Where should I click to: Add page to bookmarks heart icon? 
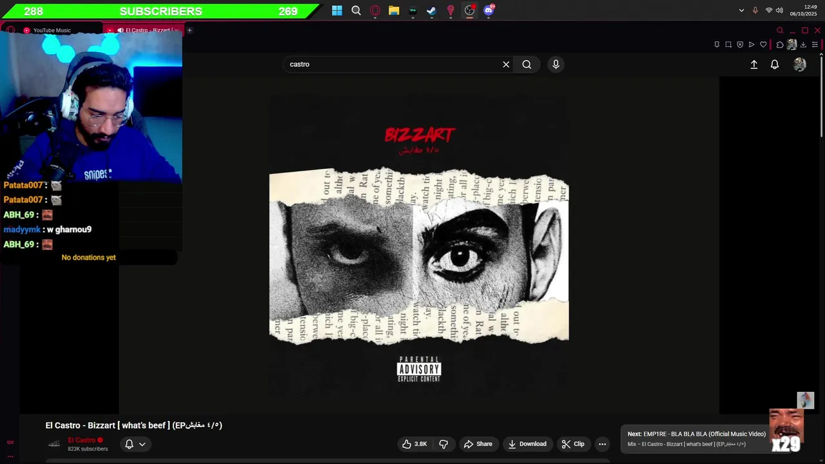(763, 44)
